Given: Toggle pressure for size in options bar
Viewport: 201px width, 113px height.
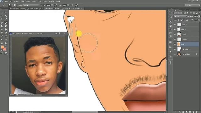Looking at the screenshot, I should click(76, 5).
